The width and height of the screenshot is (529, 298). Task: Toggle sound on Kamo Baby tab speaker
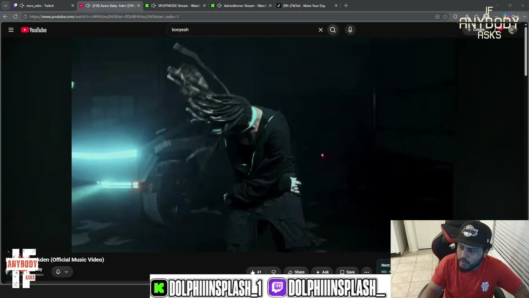point(88,6)
